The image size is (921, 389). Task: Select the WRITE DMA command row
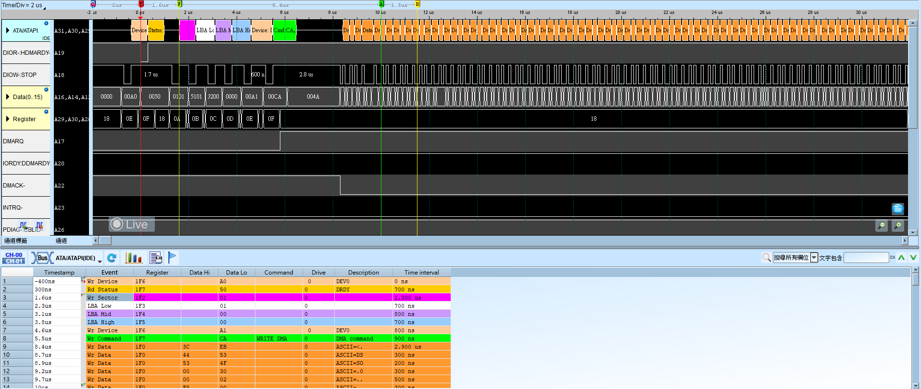coord(226,339)
